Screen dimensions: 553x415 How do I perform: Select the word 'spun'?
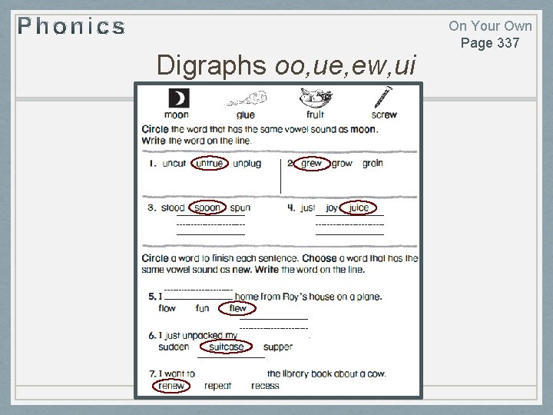pos(240,208)
